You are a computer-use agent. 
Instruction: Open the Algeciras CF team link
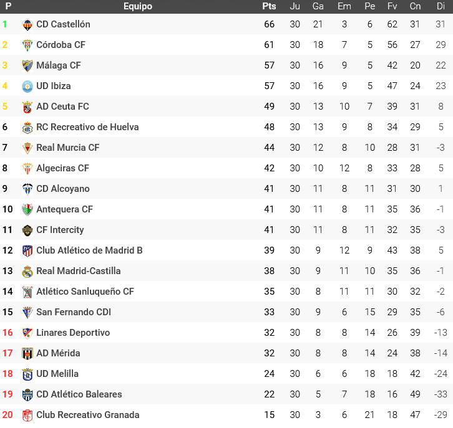tap(62, 168)
